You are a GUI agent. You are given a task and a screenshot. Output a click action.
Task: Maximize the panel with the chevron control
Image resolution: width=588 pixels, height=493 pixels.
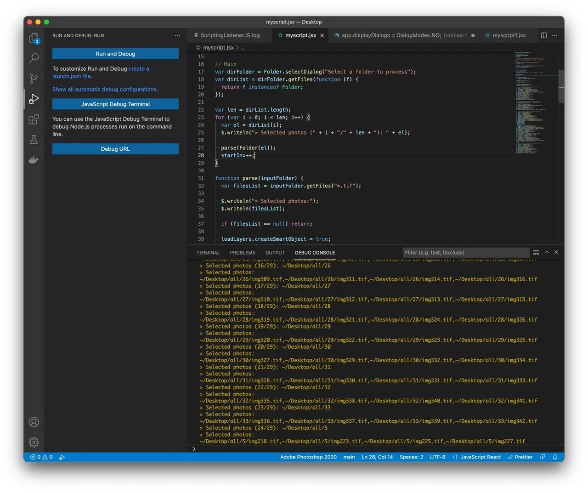547,252
